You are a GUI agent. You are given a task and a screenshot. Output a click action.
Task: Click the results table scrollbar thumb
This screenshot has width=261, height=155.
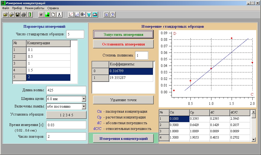[253, 116]
